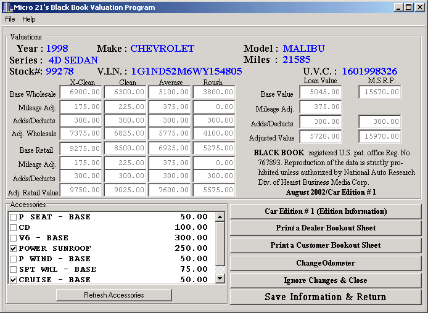The image size is (428, 313).
Task: Select Clean Base Wholesale field 6300.00
Action: click(125, 92)
